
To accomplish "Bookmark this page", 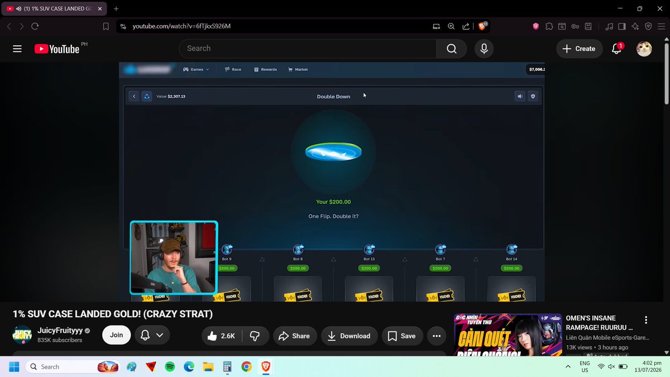I will pos(106,26).
